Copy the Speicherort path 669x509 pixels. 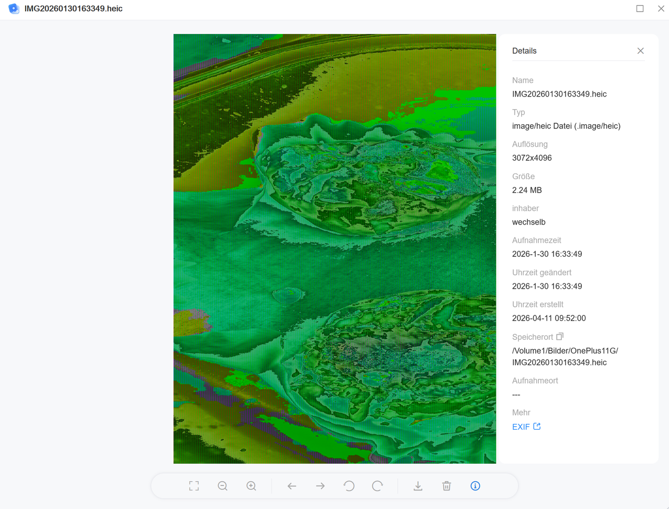click(560, 337)
